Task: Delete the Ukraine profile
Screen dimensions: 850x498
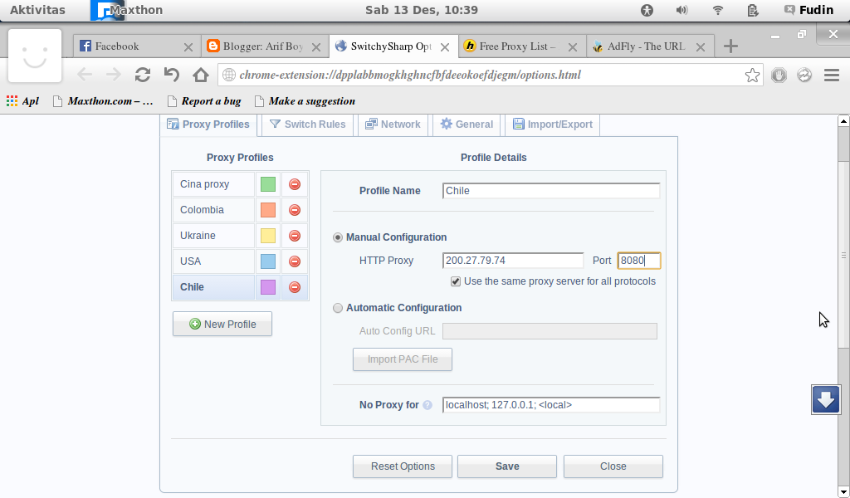Action: click(295, 236)
